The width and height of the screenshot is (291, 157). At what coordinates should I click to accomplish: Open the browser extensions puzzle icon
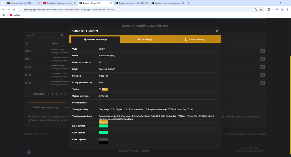(x=269, y=10)
